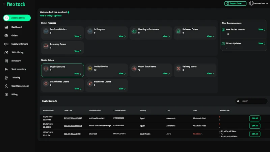View Blacklisted Orders
This screenshot has width=270, height=152.
(x=122, y=89)
